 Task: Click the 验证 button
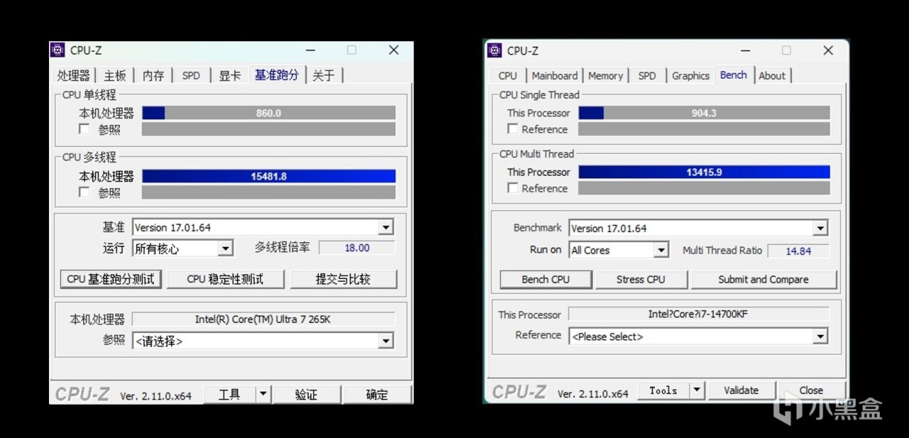[306, 395]
